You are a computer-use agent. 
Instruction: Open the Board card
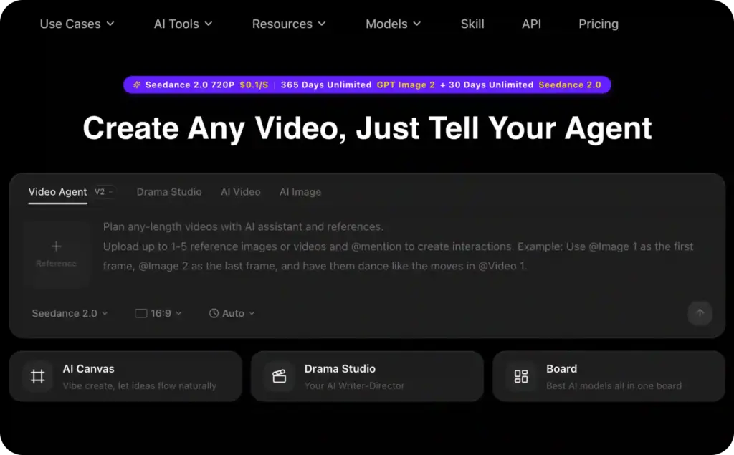tap(609, 376)
